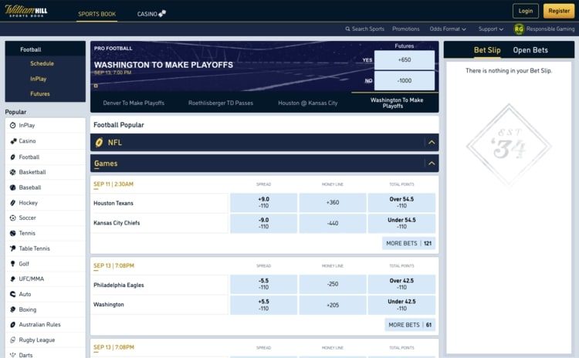The image size is (579, 358).
Task: Click the Table Tennis paddle icon
Action: click(12, 248)
